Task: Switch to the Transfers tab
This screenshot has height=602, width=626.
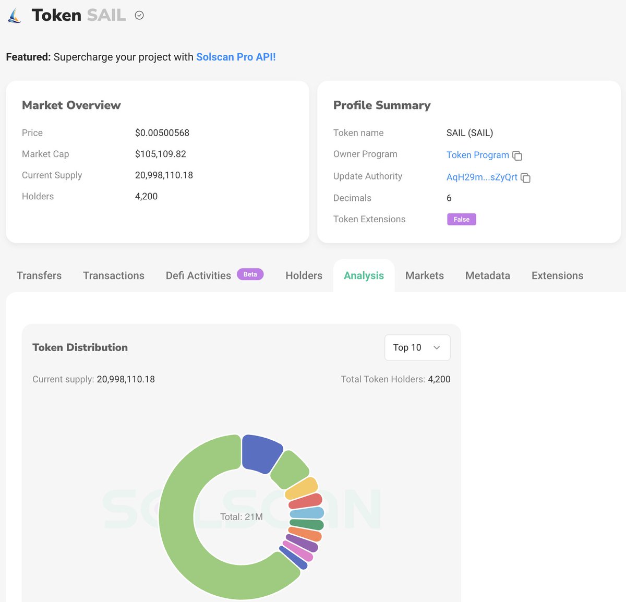Action: (39, 275)
